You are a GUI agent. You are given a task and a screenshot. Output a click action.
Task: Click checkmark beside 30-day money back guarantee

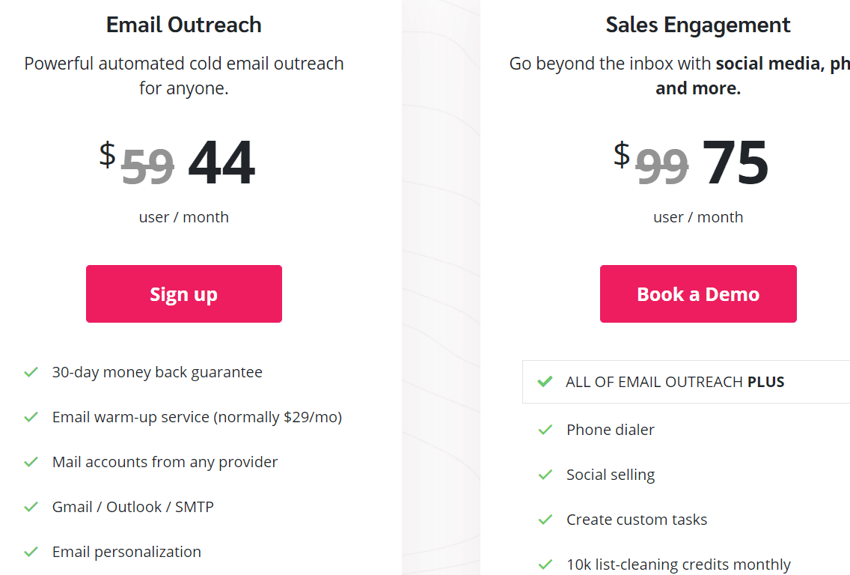[31, 372]
